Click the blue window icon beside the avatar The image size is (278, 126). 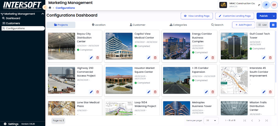(266, 5)
